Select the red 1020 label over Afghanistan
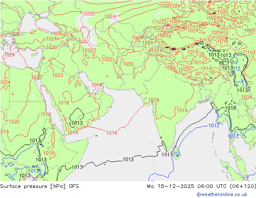 (128, 64)
